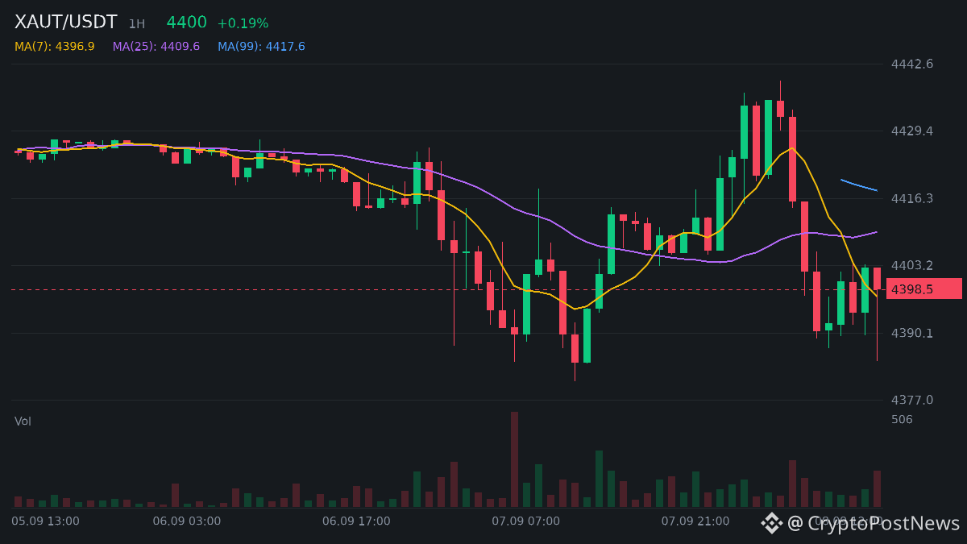Click the 06.09 17:00 time axis label
Screen dimensions: 967x544
[x=356, y=521]
